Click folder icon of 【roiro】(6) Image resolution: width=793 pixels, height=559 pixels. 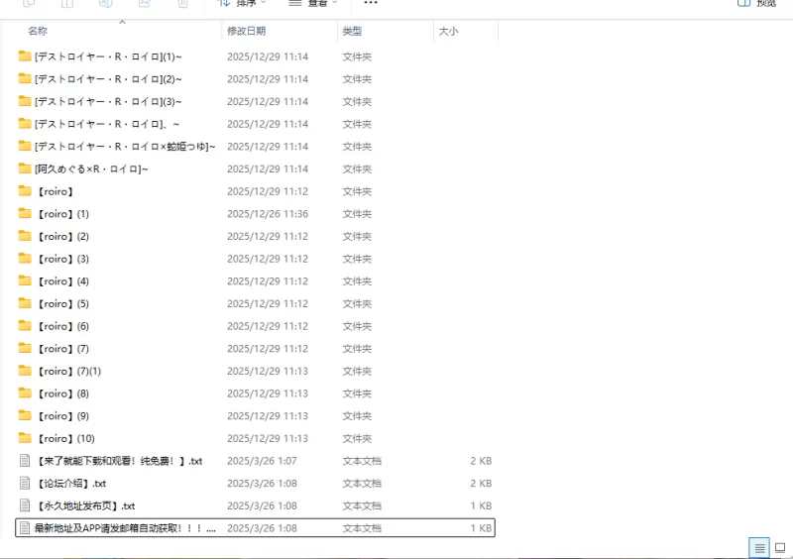24,326
